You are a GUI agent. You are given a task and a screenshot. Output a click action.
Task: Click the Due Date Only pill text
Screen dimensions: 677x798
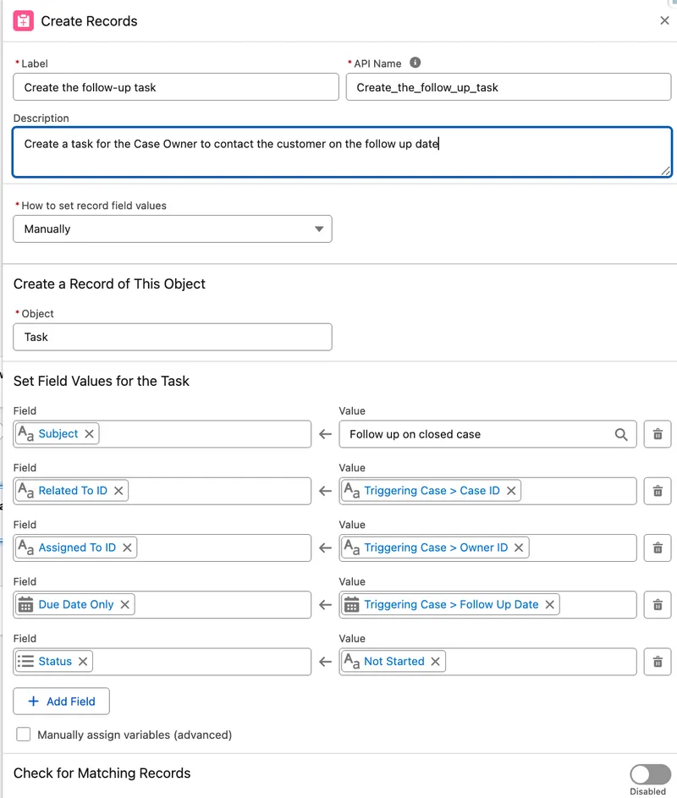pyautogui.click(x=76, y=604)
